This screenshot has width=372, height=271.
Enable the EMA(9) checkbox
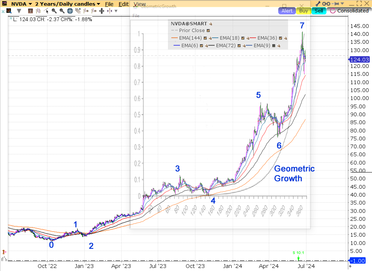(274, 46)
